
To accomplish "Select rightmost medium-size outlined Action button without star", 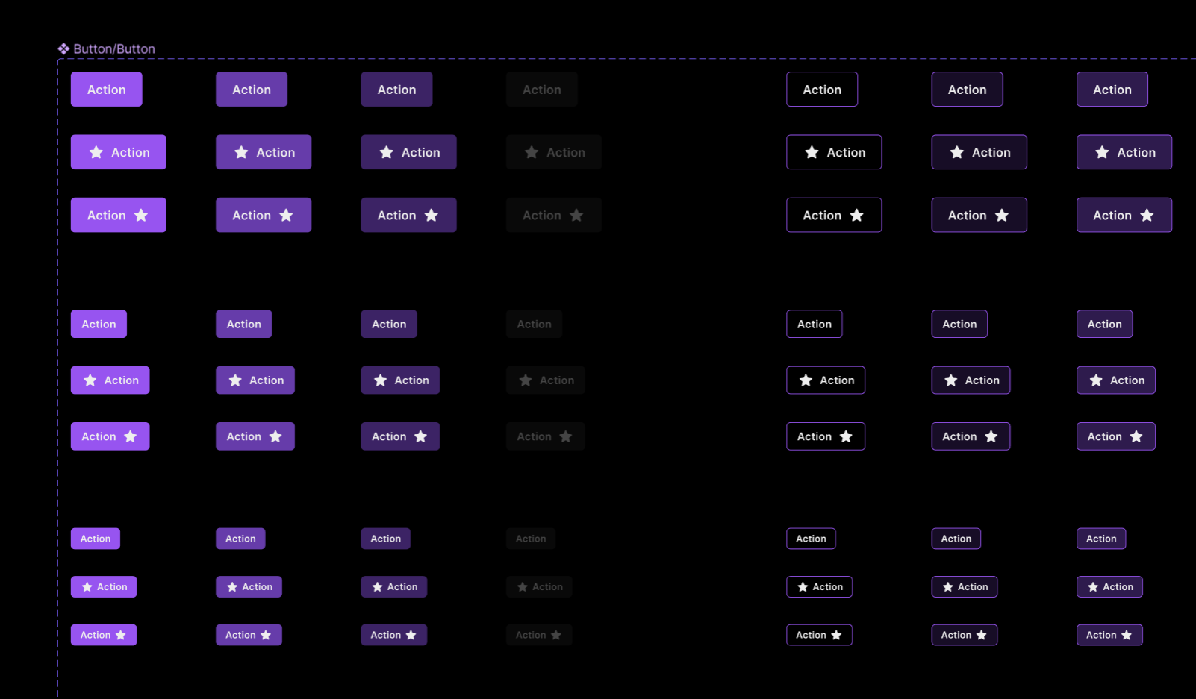I will coord(1104,325).
